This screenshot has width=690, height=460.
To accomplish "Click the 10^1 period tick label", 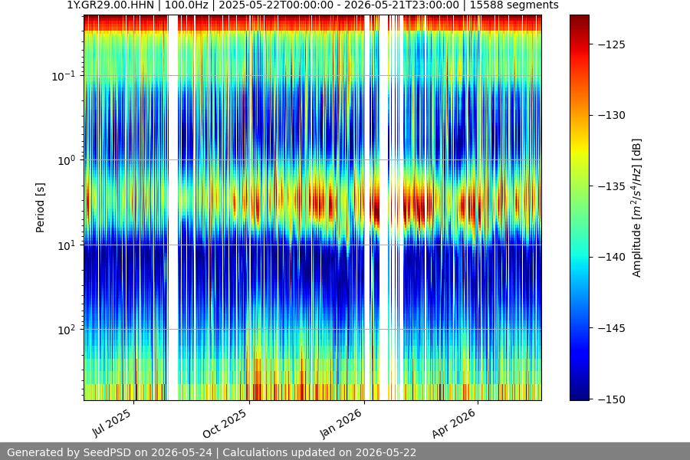I will [66, 245].
